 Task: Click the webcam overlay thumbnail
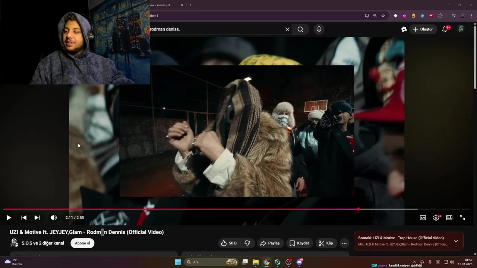pos(75,42)
